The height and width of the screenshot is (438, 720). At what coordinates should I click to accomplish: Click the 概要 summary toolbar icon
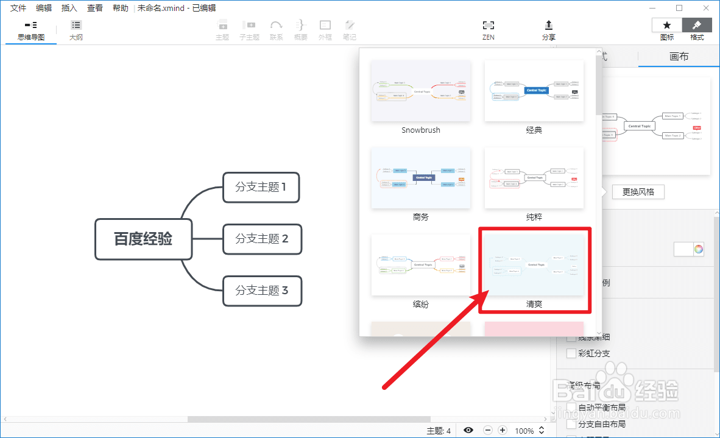[x=301, y=30]
